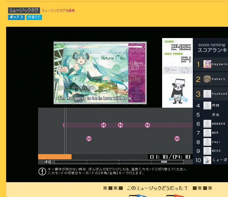Click the avatar next to sagi

207,142
